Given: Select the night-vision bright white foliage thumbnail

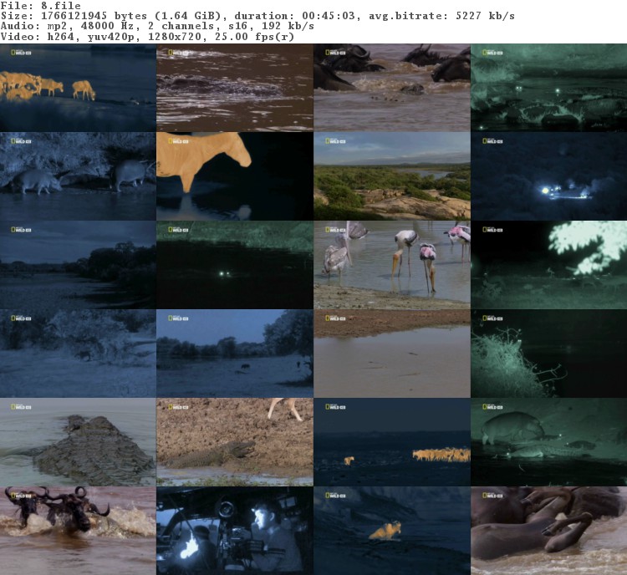Looking at the screenshot, I should tap(548, 265).
